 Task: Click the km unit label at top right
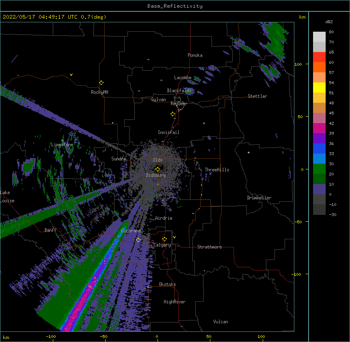click(x=302, y=17)
